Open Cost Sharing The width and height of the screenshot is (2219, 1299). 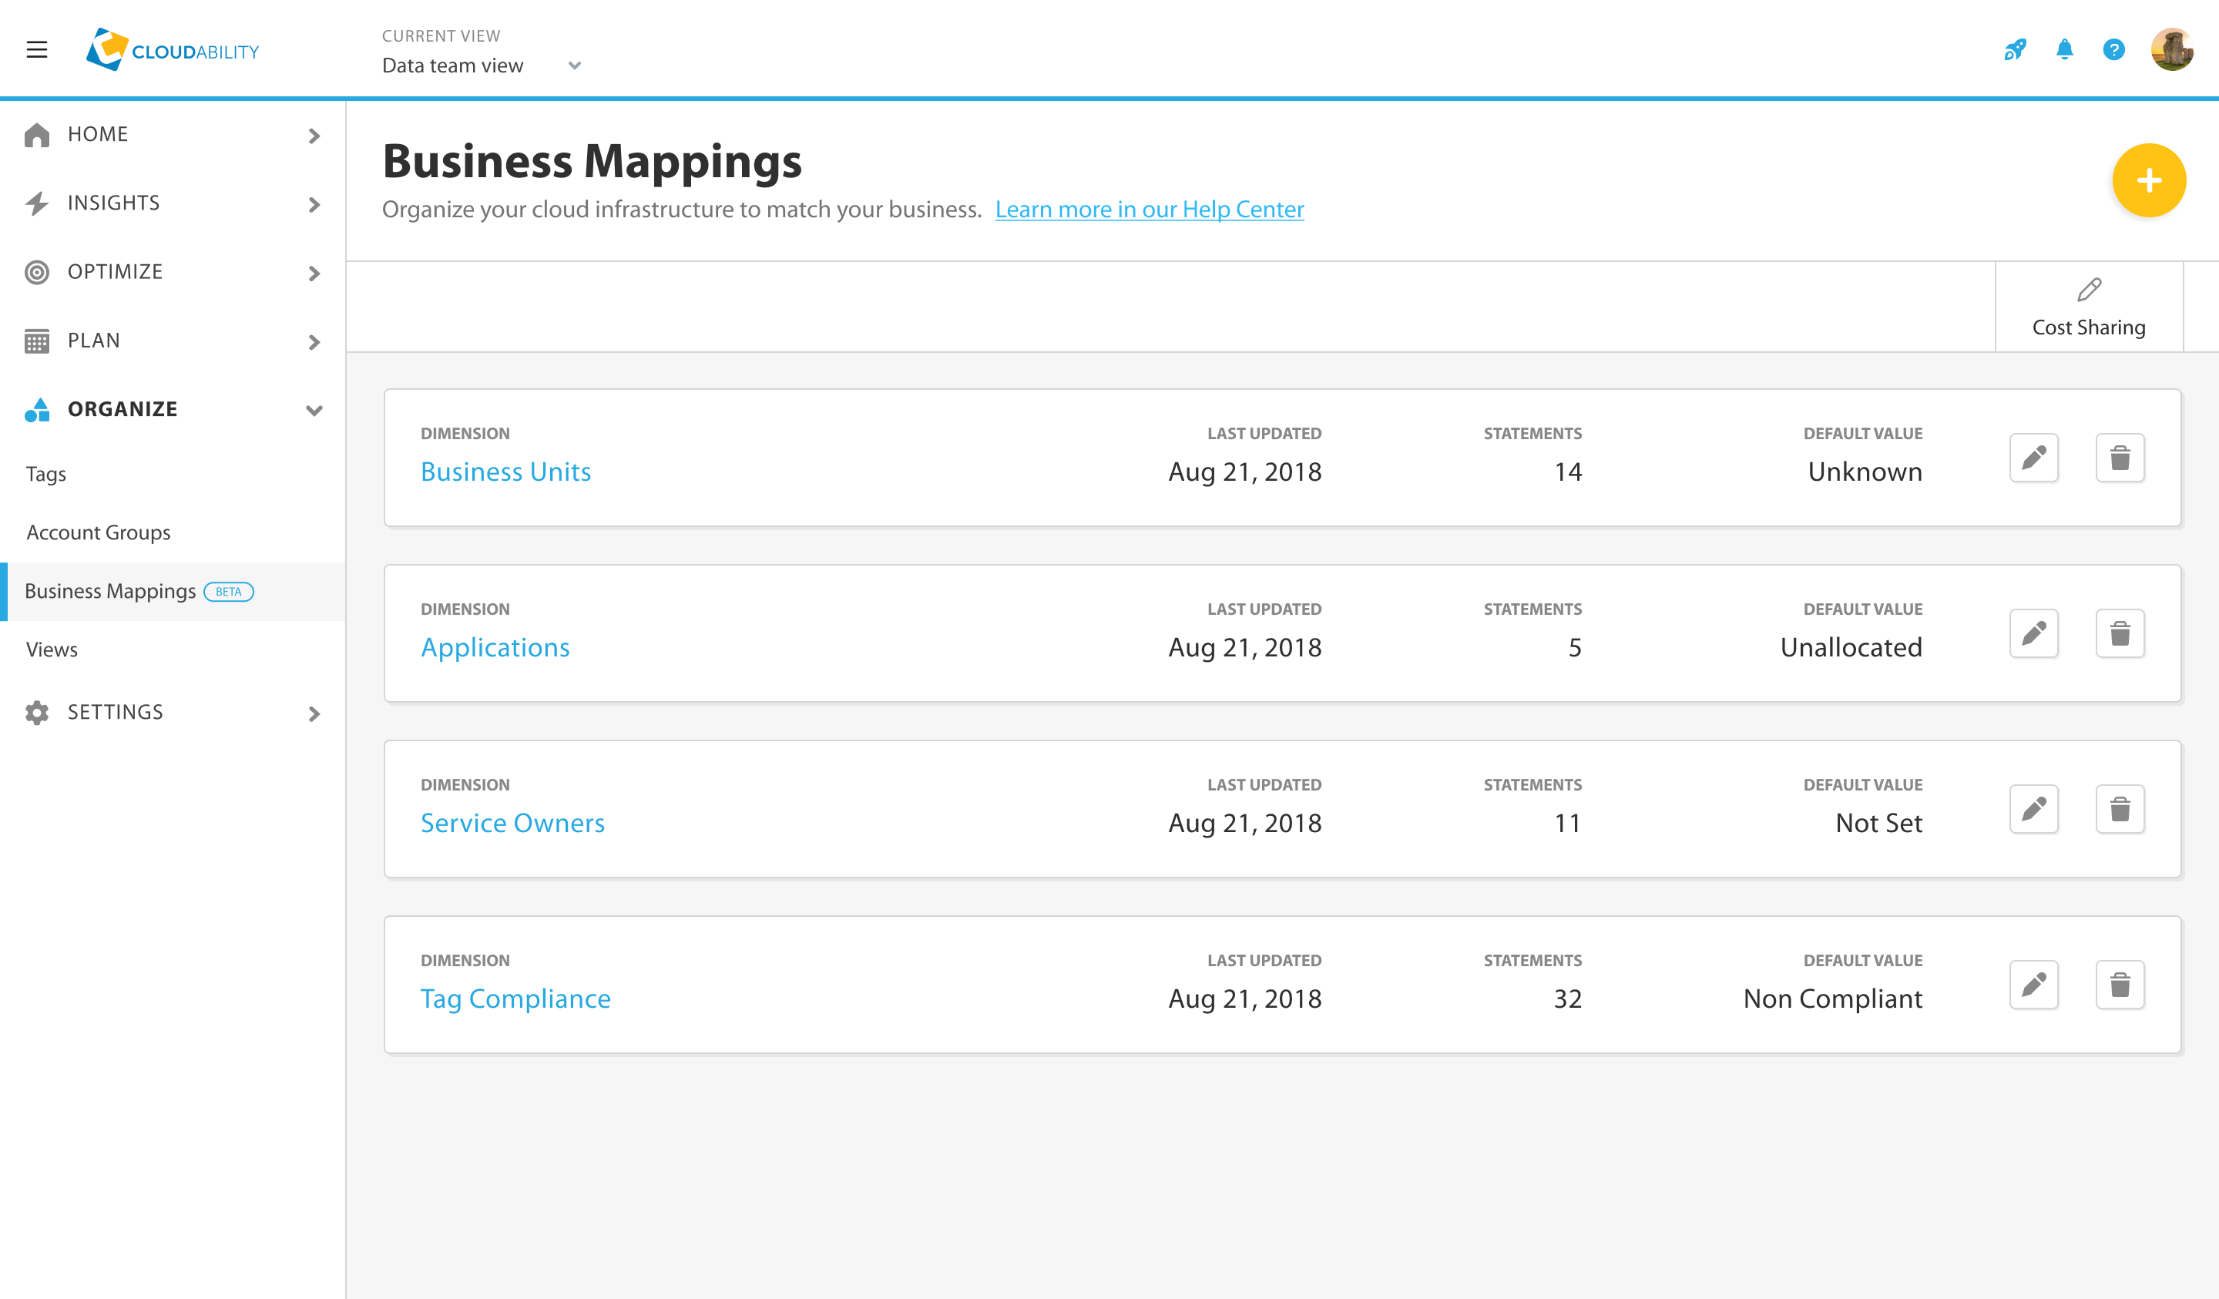[x=2089, y=308]
